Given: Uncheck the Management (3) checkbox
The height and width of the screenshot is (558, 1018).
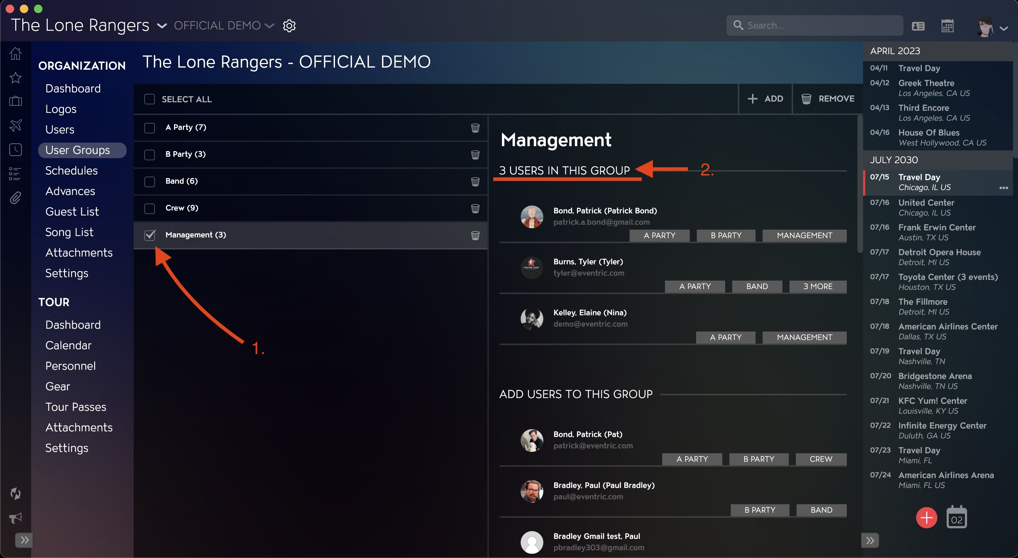Looking at the screenshot, I should click(x=149, y=235).
